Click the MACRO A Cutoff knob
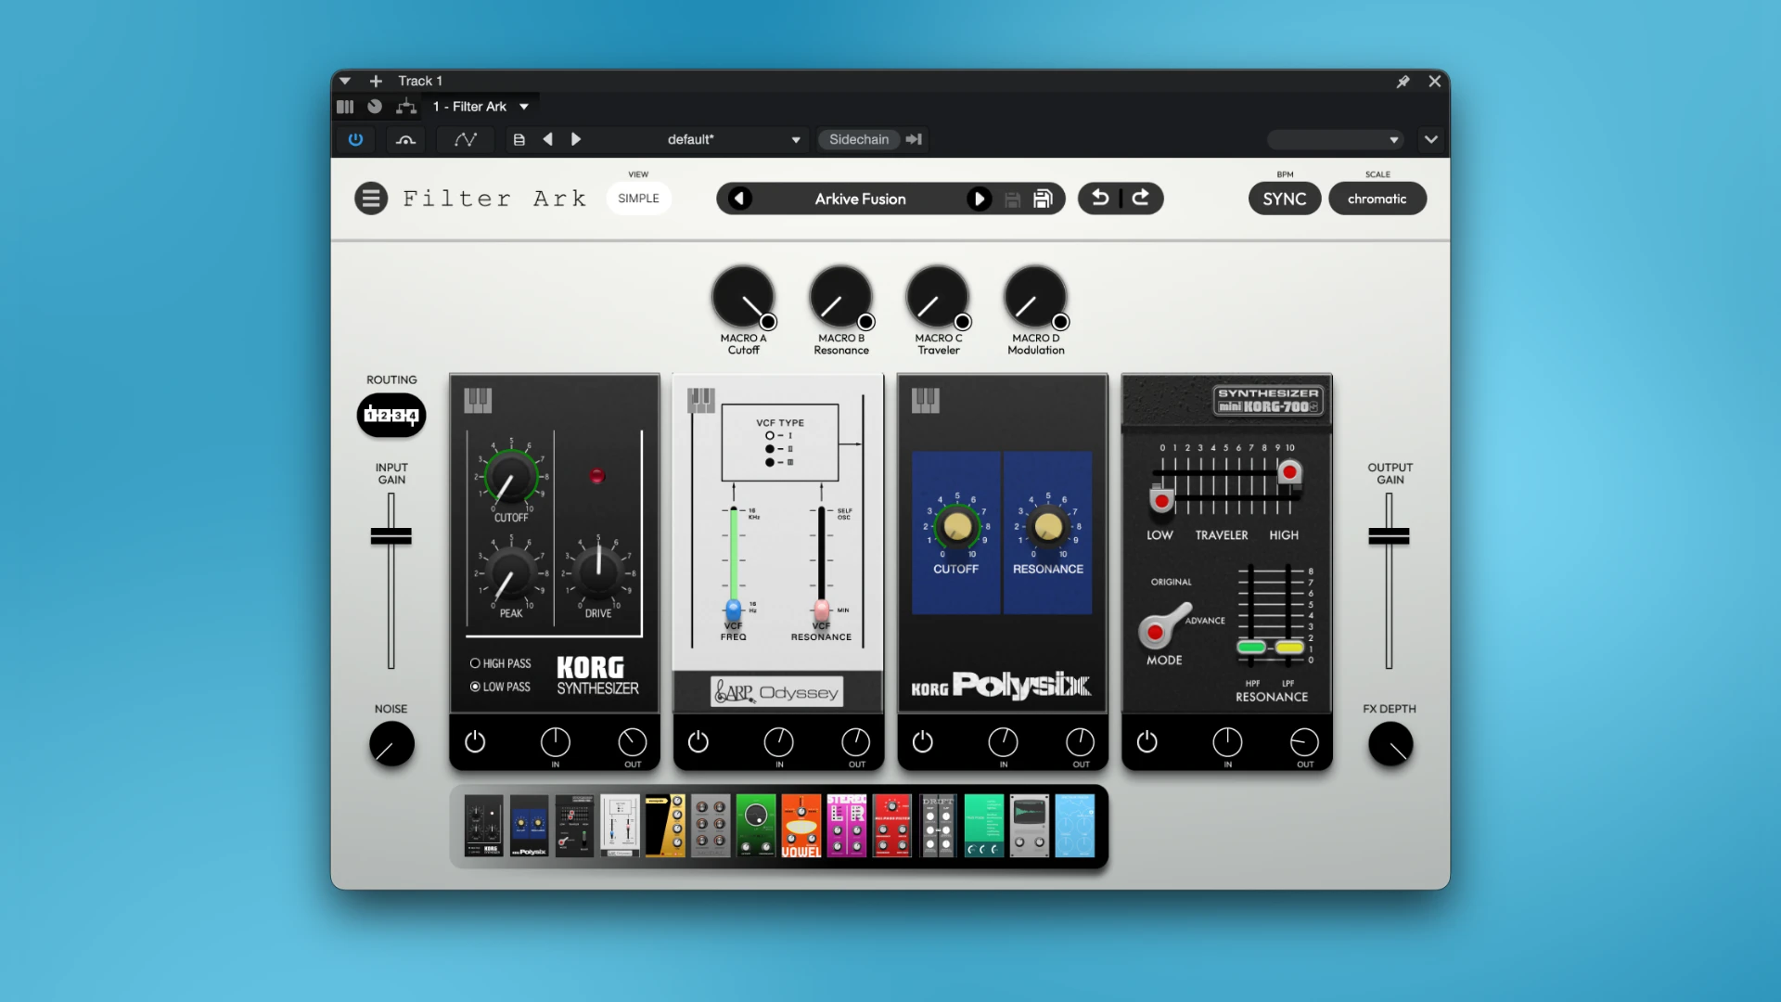1781x1002 pixels. pyautogui.click(x=743, y=297)
